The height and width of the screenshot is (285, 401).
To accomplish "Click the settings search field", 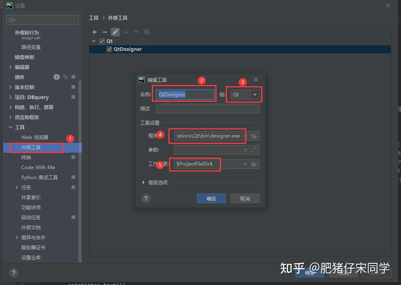I will click(42, 20).
